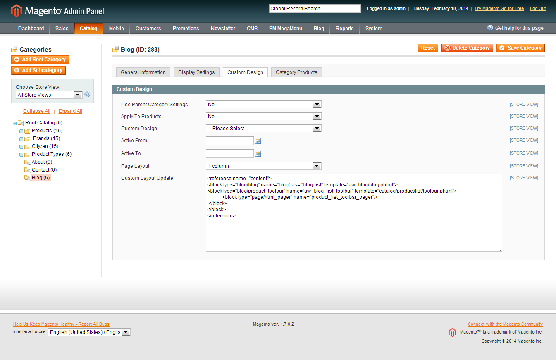Select Root Catalog (0) in category tree
The height and width of the screenshot is (360, 556).
(x=44, y=123)
